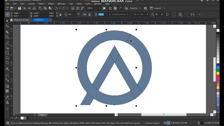Click the Print icon
The height and width of the screenshot is (126, 224).
pos(34,8)
